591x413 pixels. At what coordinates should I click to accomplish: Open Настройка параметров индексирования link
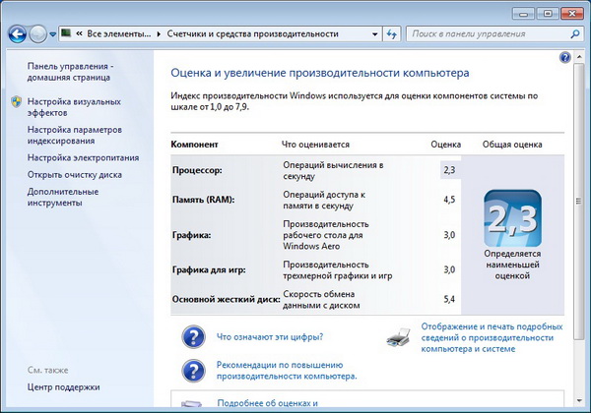74,136
